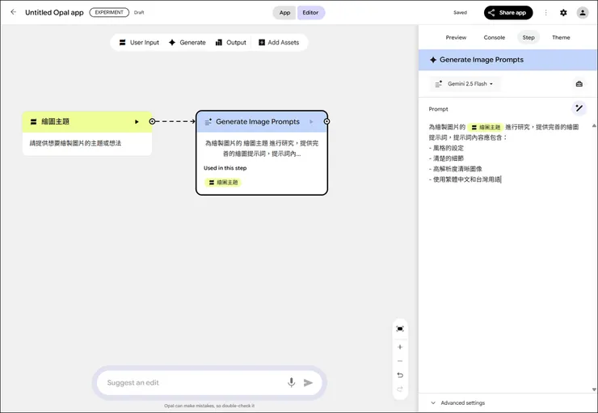Add a User Input step
This screenshot has height=413, width=598.
139,42
